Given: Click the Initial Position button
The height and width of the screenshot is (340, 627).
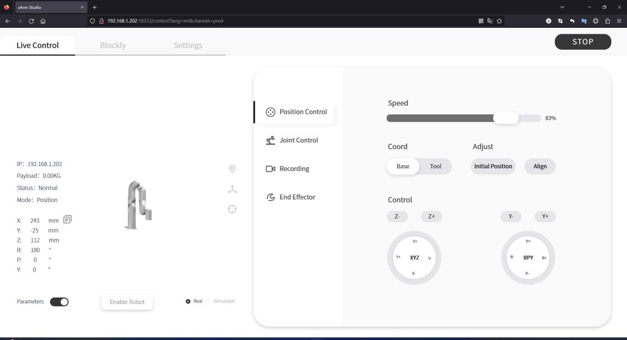Looking at the screenshot, I should [493, 166].
